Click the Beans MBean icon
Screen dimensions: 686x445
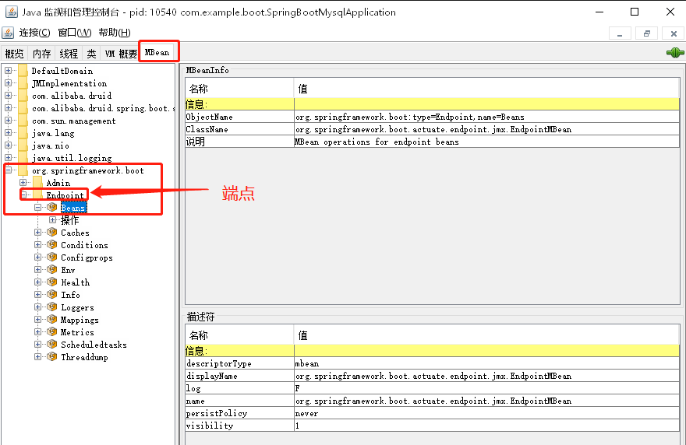pos(52,208)
